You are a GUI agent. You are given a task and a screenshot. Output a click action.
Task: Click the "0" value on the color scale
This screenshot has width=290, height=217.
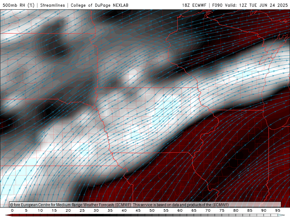tap(12, 210)
